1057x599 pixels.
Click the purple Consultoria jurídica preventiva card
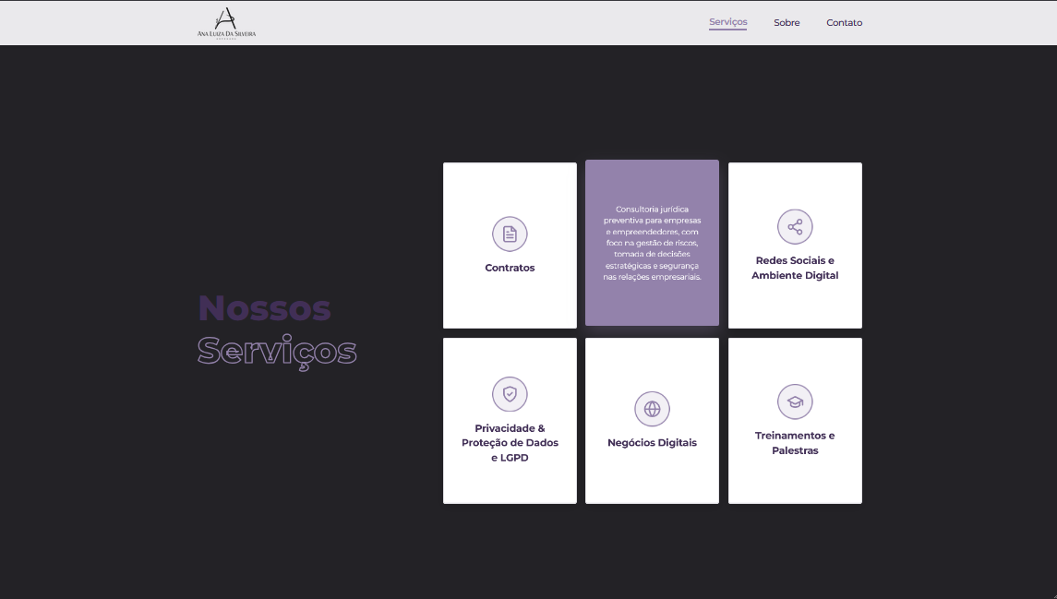[652, 243]
